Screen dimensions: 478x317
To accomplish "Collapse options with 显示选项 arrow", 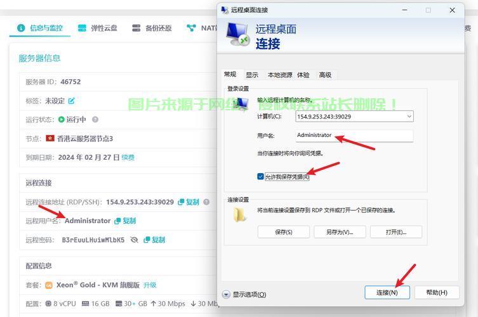I will point(227,294).
